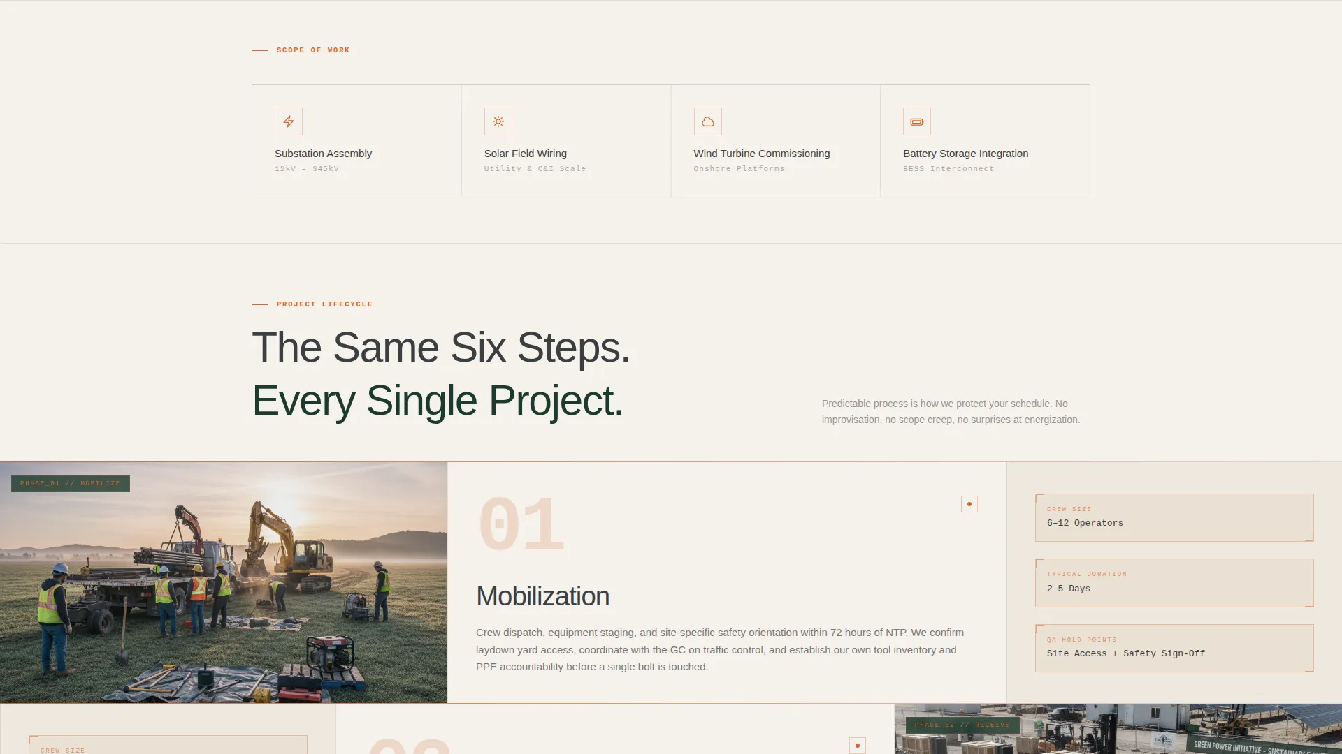This screenshot has height=754, width=1342.
Task: Open the Substation Assembly card title
Action: (323, 154)
